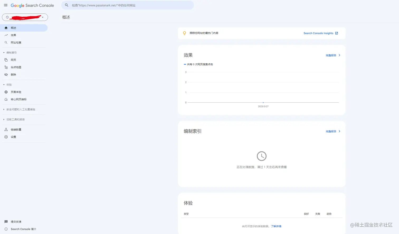The width and height of the screenshot is (399, 234).
Task: Click the chevron next to 编制索引 完整报告
Action: (339, 131)
